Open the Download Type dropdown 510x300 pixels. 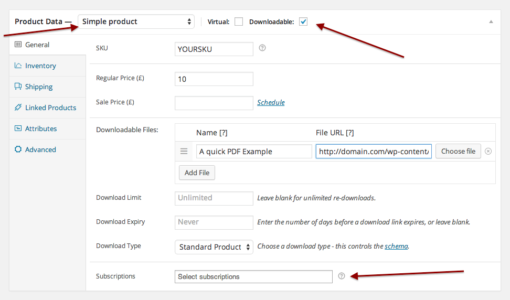coord(214,247)
